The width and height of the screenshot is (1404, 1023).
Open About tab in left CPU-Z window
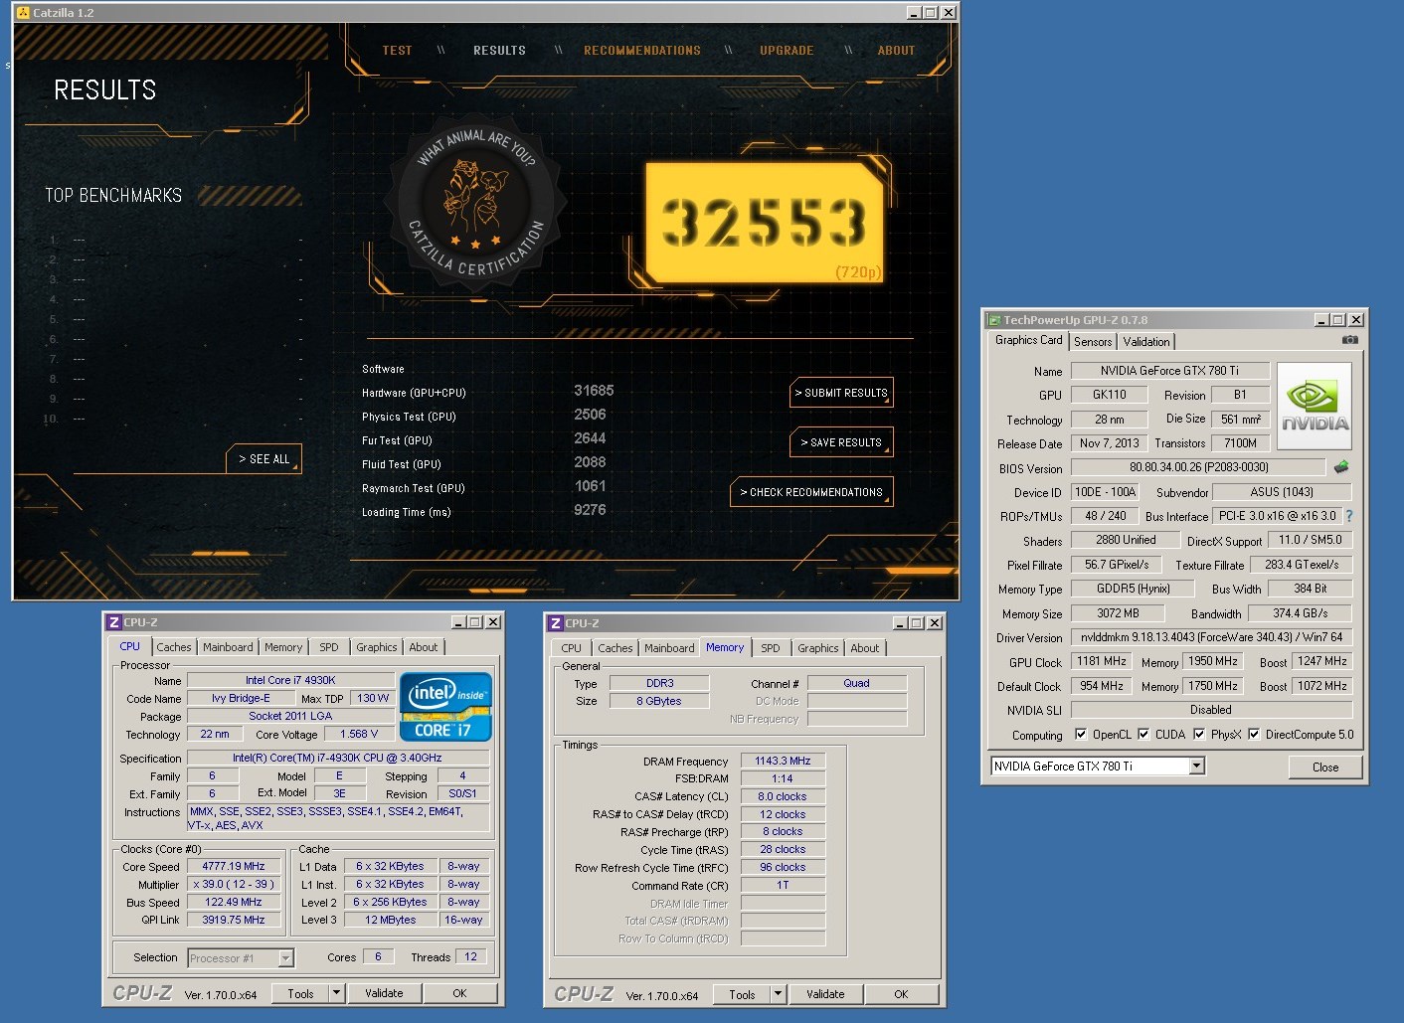tap(424, 647)
